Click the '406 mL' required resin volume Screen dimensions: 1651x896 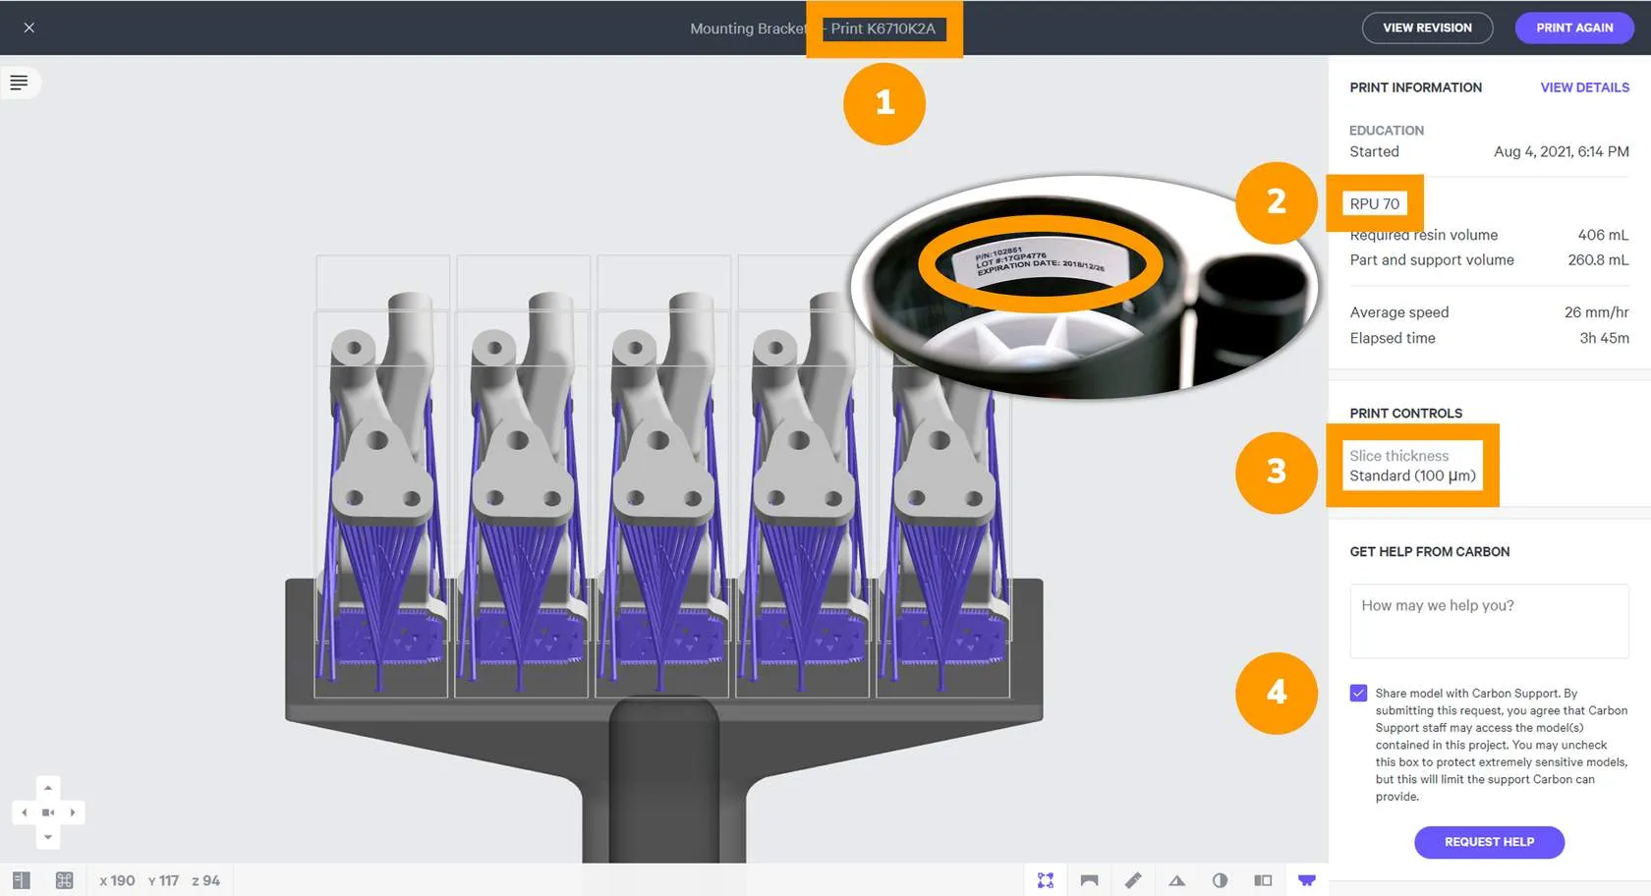1603,235
